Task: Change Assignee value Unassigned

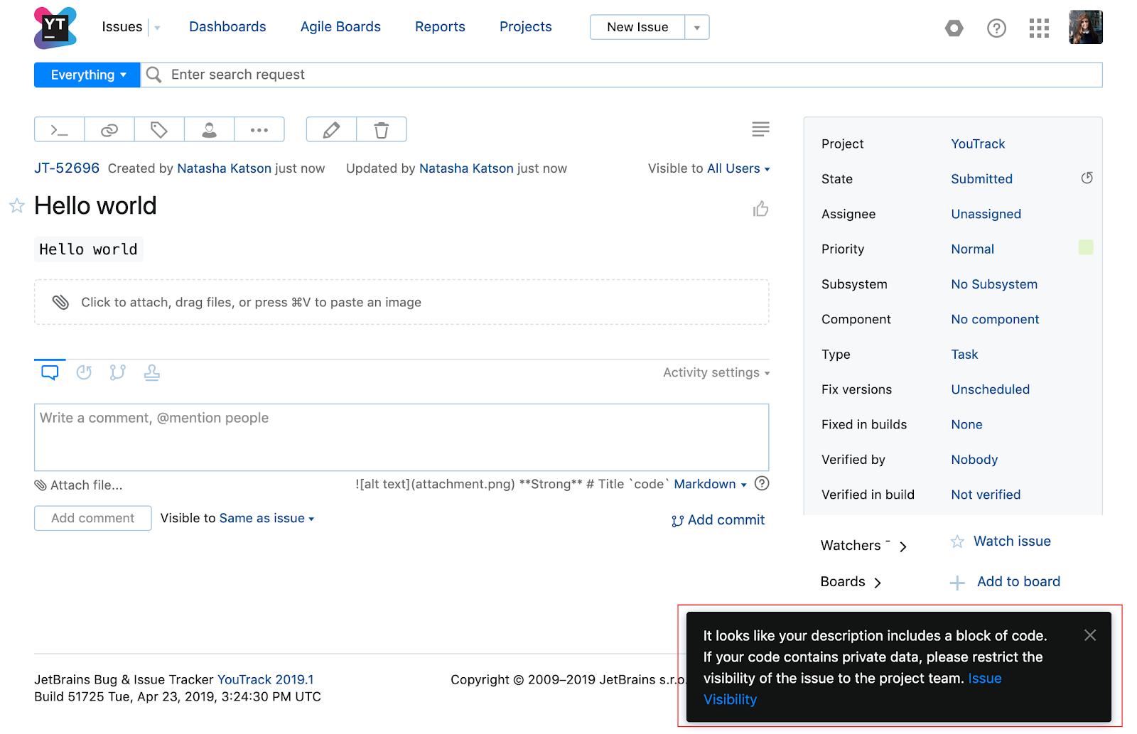Action: click(986, 214)
